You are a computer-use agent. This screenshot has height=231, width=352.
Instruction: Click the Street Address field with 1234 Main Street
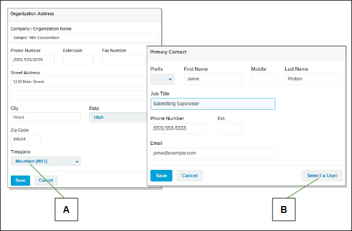coord(79,82)
